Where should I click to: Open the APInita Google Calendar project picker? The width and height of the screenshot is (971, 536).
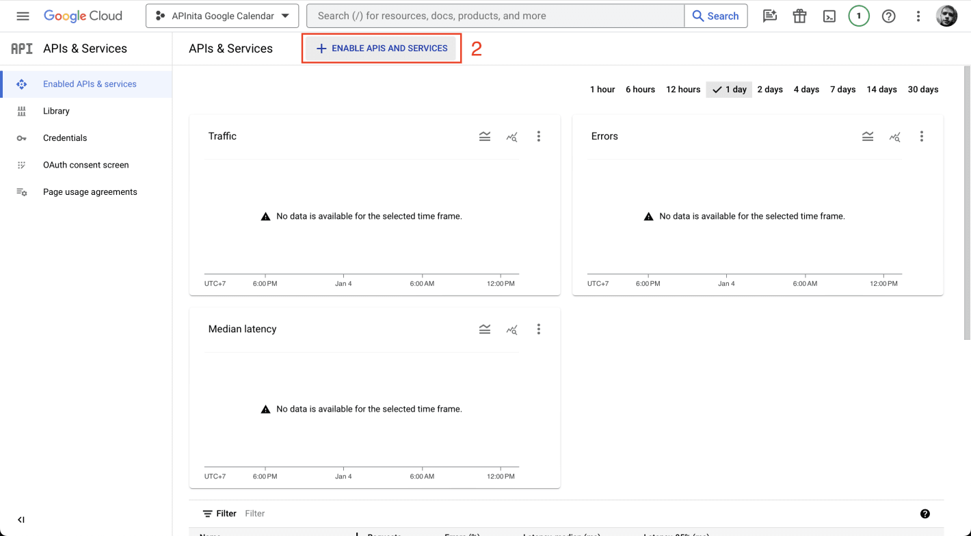(222, 15)
